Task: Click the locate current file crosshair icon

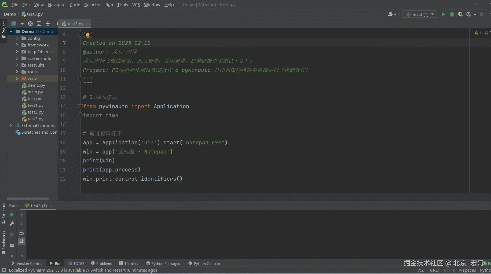Action: tap(30, 24)
